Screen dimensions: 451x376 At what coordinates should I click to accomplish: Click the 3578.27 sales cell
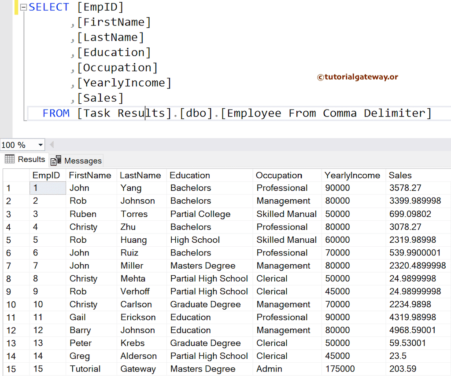(418, 188)
